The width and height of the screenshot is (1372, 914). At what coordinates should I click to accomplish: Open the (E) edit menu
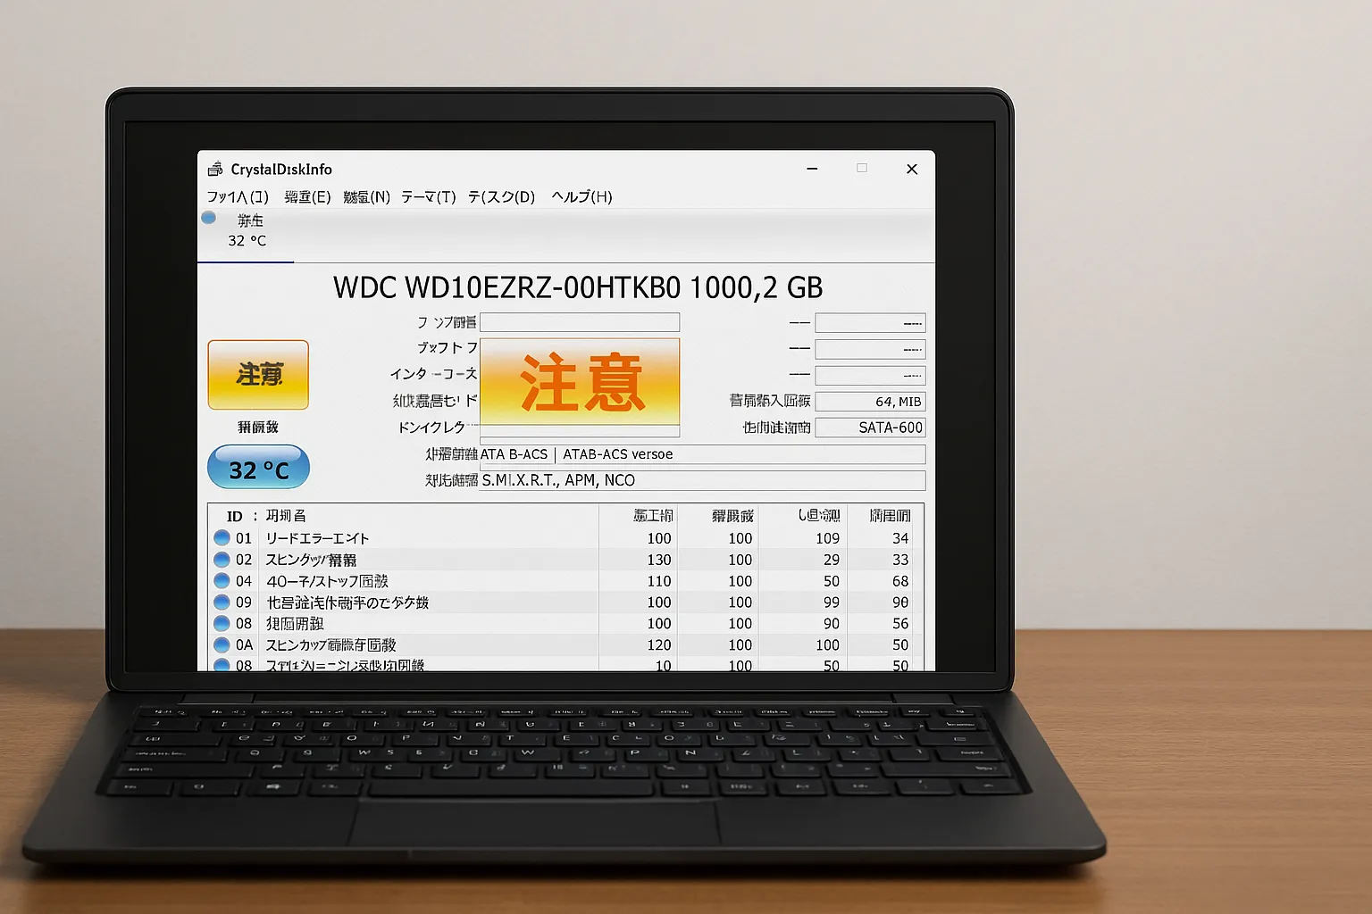307,196
